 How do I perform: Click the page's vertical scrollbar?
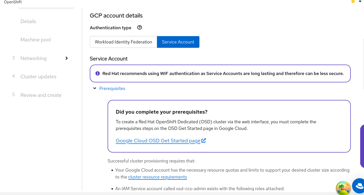[x=363, y=64]
